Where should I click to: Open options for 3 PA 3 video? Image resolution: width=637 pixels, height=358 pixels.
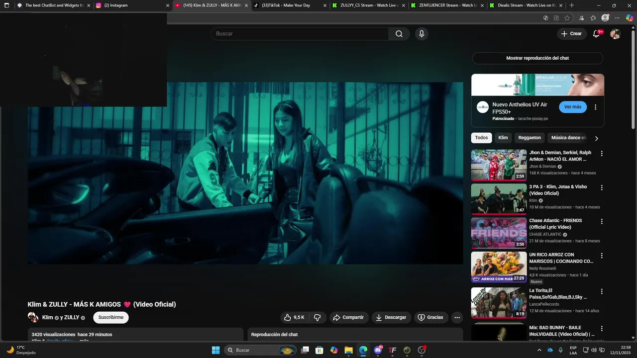point(601,187)
